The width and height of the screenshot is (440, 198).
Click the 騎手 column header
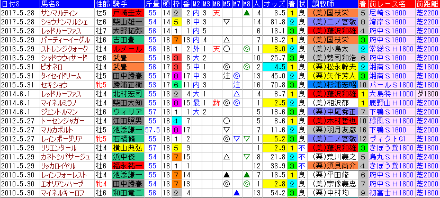tap(128, 4)
